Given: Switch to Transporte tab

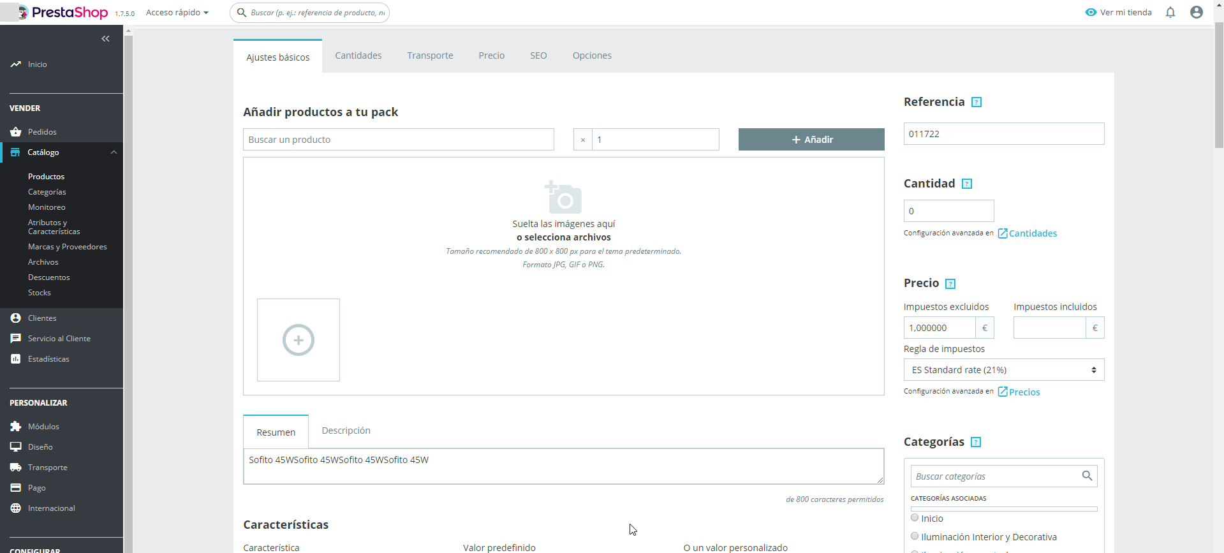Looking at the screenshot, I should [431, 55].
